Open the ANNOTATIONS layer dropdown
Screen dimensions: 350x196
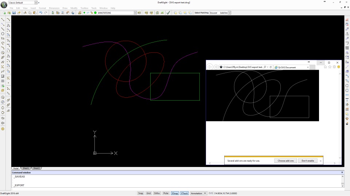pos(135,13)
